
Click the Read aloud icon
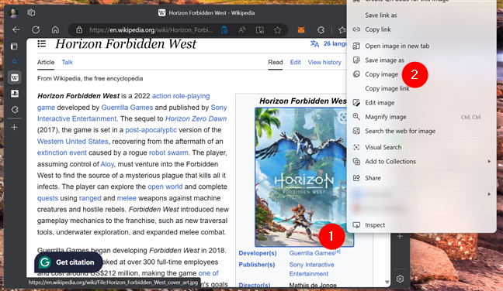(242, 30)
